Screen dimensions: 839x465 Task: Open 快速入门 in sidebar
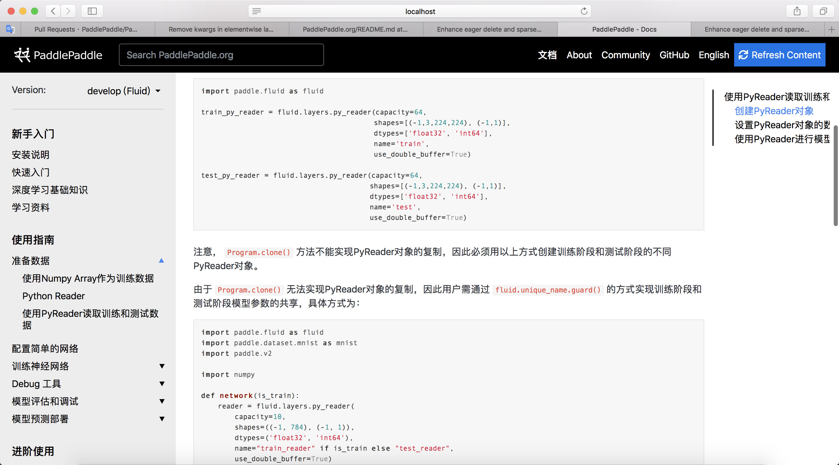point(31,172)
